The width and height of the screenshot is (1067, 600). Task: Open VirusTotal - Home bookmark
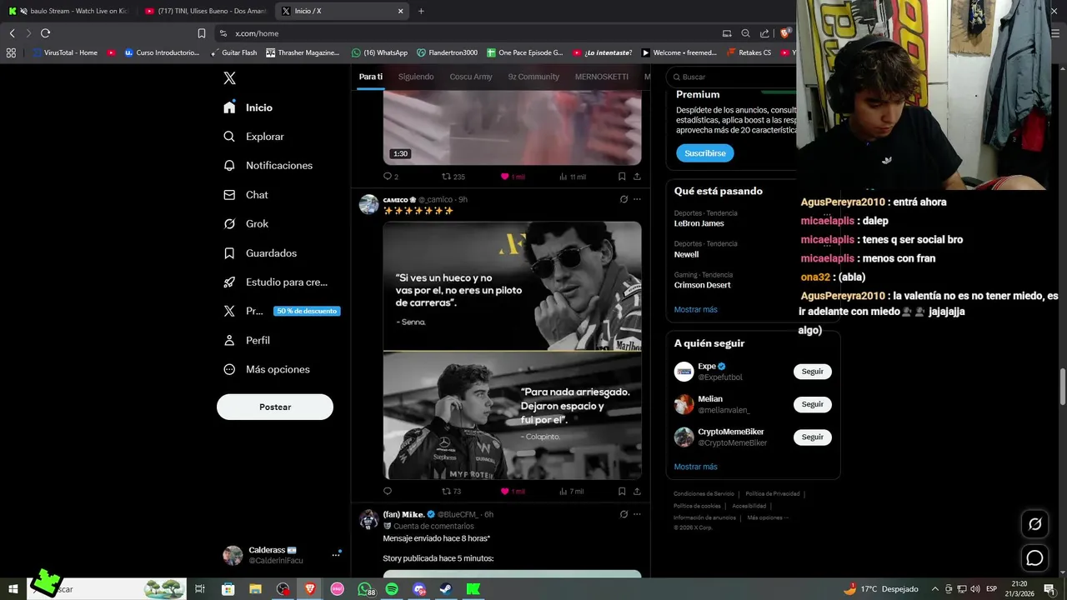65,52
